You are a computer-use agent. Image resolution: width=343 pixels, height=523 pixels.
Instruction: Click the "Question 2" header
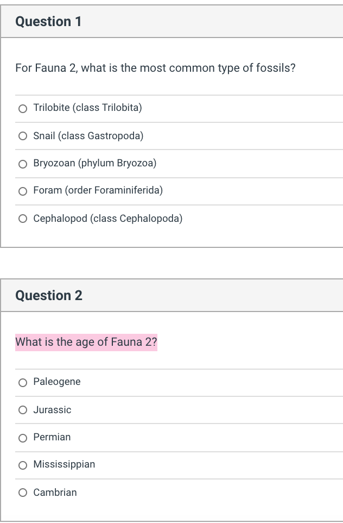pos(49,296)
